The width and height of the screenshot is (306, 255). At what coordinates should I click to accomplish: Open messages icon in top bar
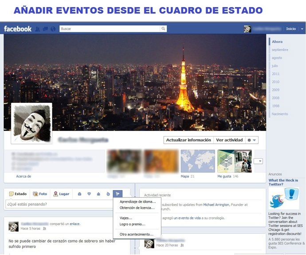tap(45, 29)
